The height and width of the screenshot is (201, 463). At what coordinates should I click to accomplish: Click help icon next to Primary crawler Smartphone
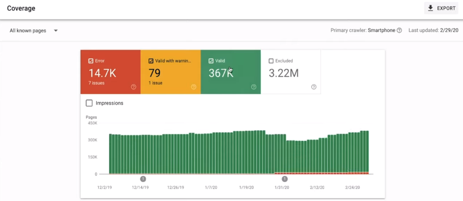point(399,31)
